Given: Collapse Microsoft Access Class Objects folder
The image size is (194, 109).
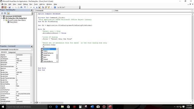Looking at the screenshot, I should point(4,20).
